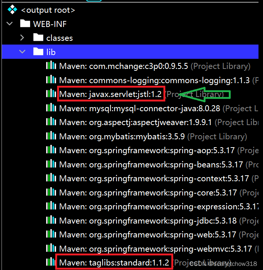Screen dimensions: 263x270
Task: Select Maven: taglibs:standard:1.1.2 entry
Action: 114,263
